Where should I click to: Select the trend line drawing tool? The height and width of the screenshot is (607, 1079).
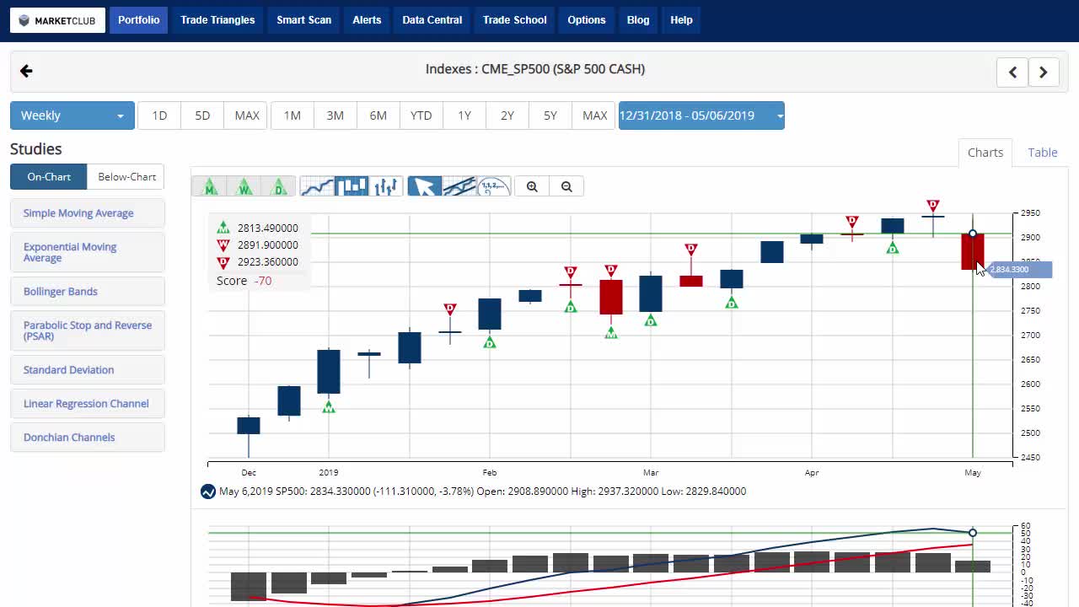click(459, 186)
